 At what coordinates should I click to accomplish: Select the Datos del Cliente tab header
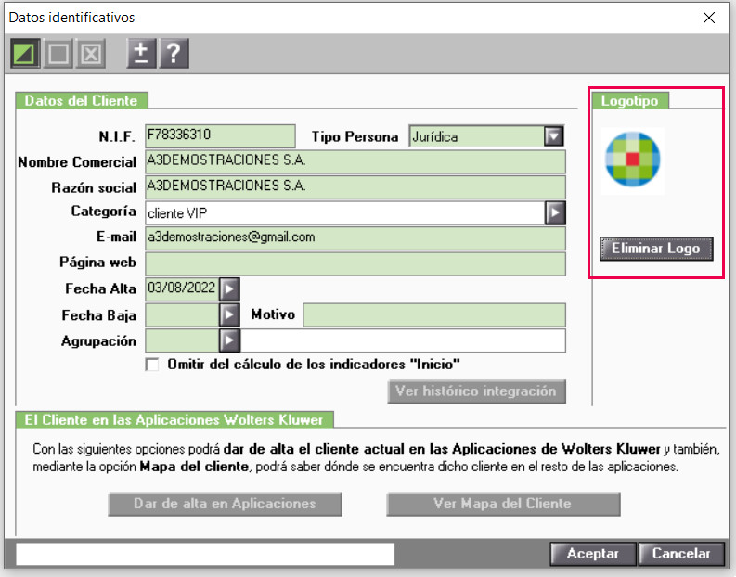click(82, 101)
